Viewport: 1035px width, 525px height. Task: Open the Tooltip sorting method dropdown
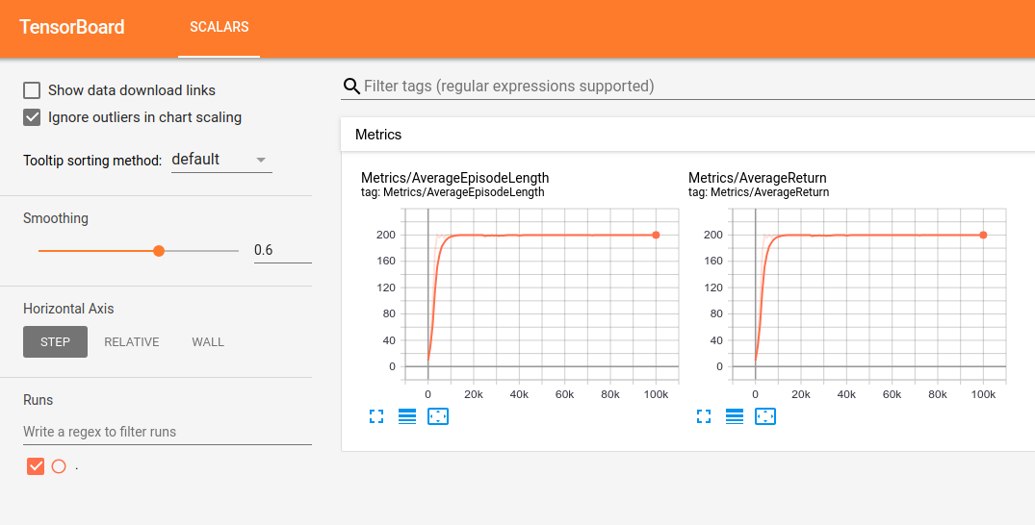221,160
